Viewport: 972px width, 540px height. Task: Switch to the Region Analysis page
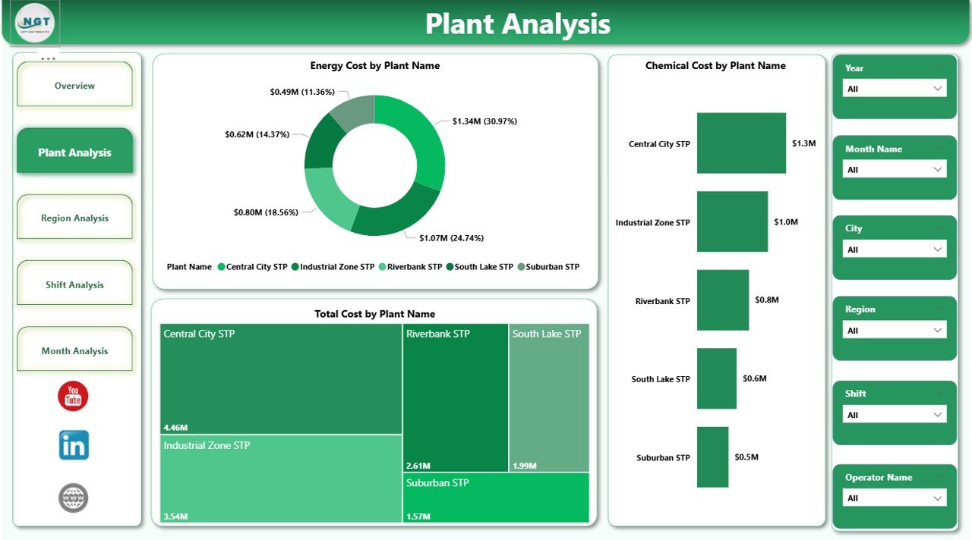[74, 217]
